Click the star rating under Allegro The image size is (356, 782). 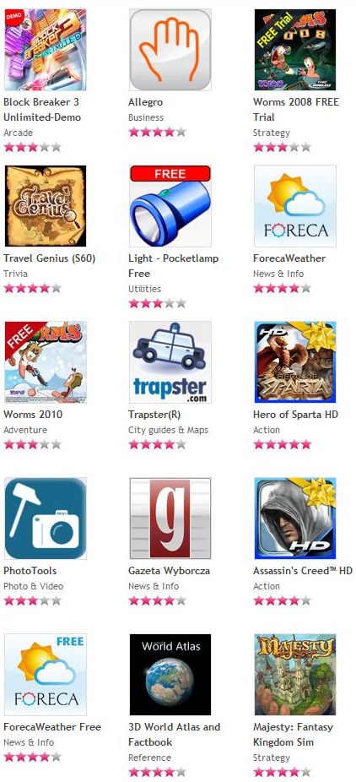(x=158, y=132)
